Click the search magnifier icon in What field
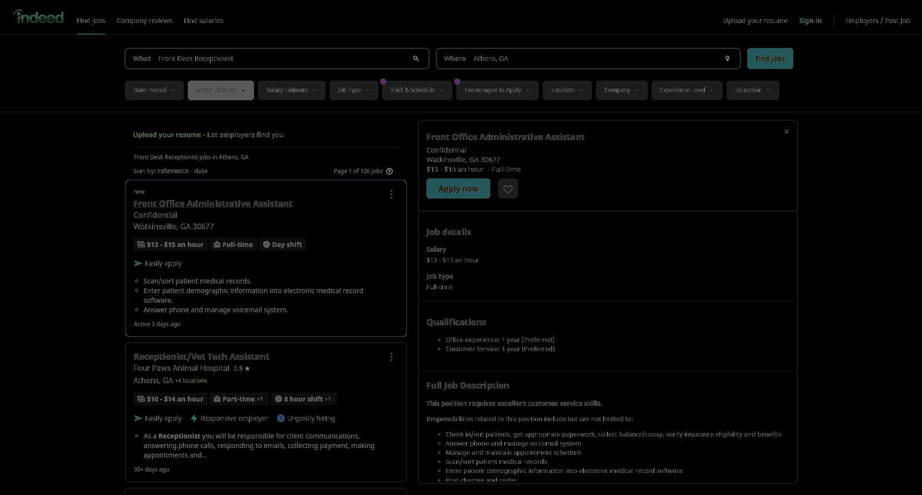 416,59
